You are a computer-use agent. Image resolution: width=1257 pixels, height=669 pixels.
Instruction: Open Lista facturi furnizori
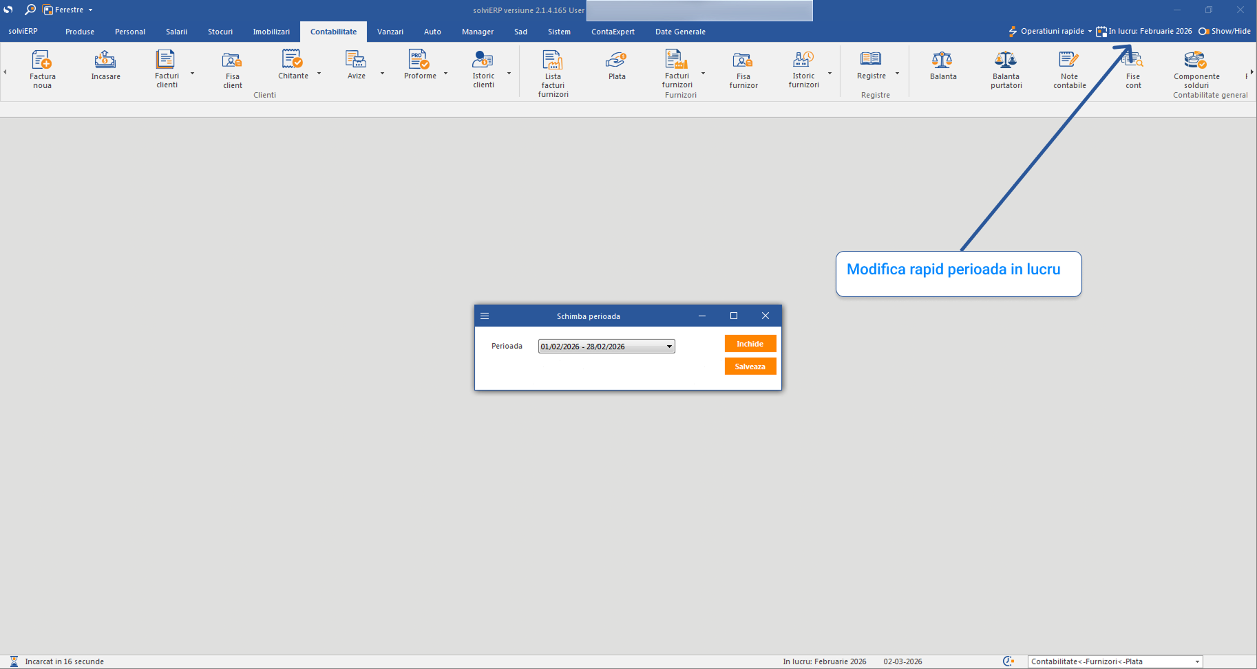click(553, 73)
